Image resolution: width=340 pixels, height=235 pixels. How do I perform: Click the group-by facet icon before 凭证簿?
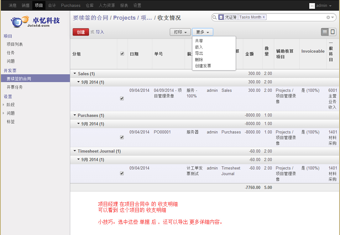click(221, 17)
